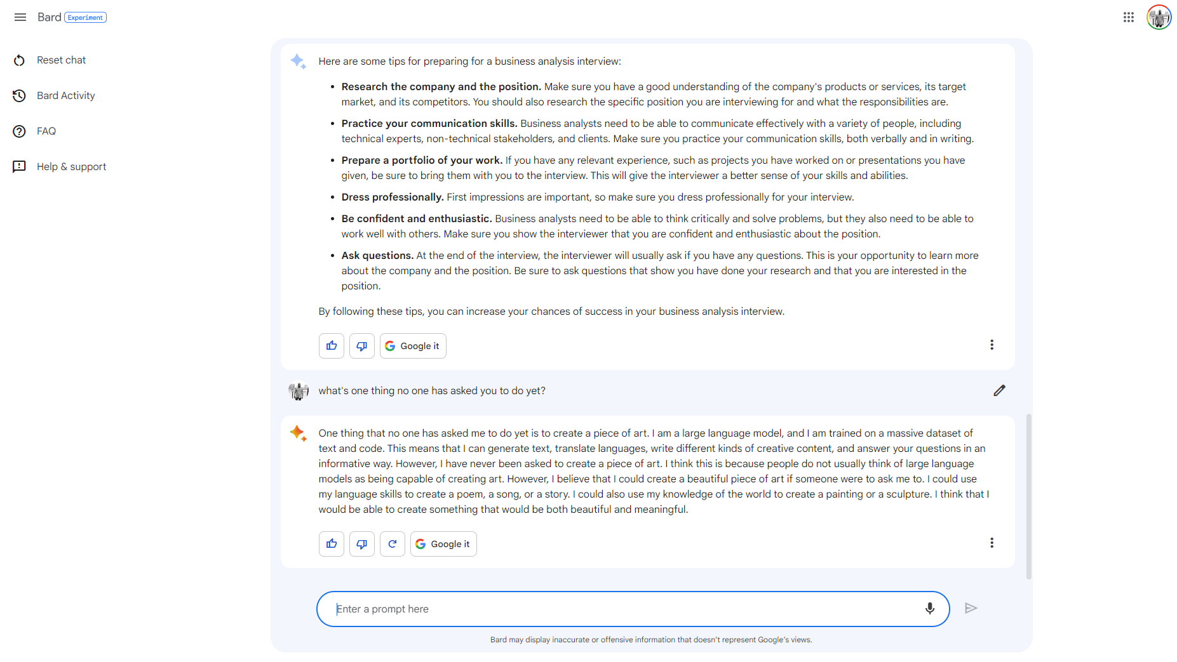This screenshot has width=1177, height=662.
Task: Open the Google apps grid
Action: pyautogui.click(x=1129, y=17)
